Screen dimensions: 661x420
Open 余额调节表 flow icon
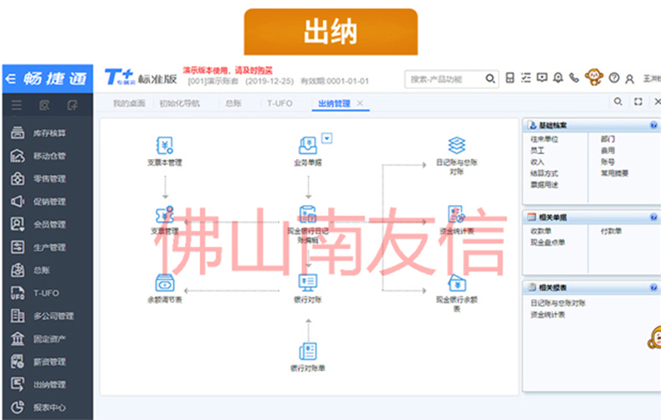164,283
